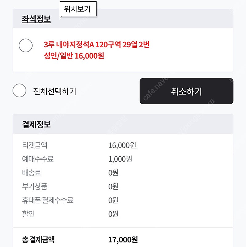Image resolution: width=246 pixels, height=247 pixels.
Task: Select the 예매수수료 row label
Action: click(x=38, y=159)
